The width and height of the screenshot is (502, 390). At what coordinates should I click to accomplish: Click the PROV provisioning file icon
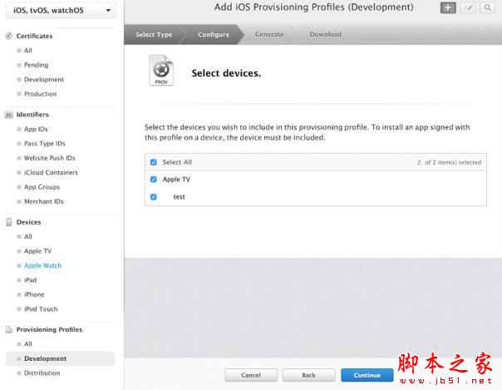click(x=161, y=70)
